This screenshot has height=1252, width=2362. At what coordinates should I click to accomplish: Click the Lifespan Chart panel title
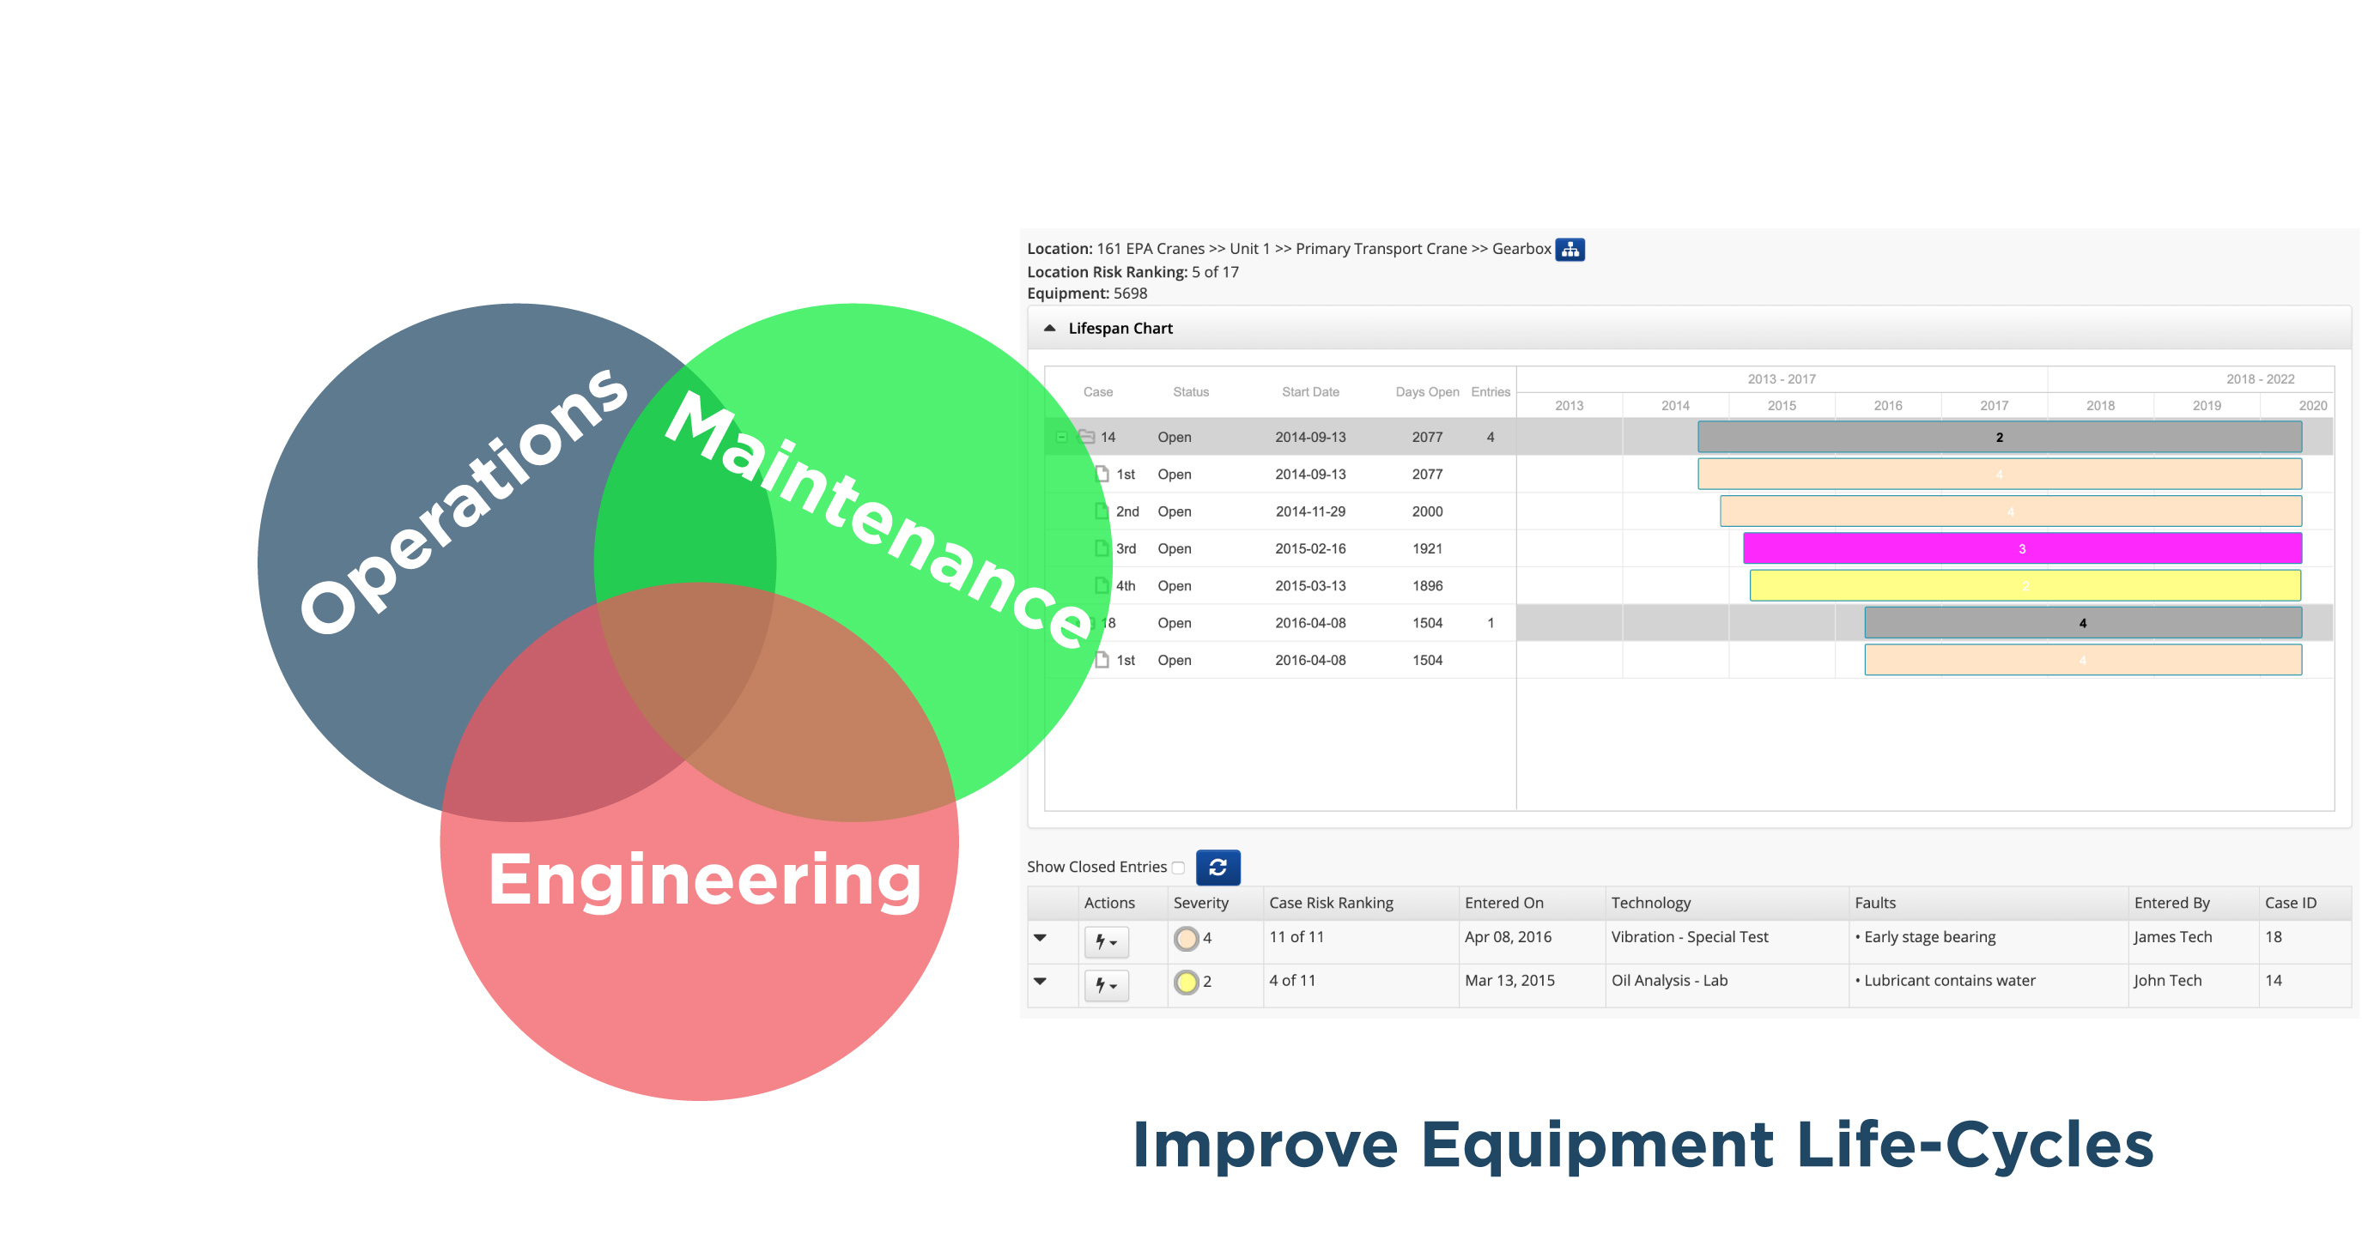pyautogui.click(x=1120, y=328)
